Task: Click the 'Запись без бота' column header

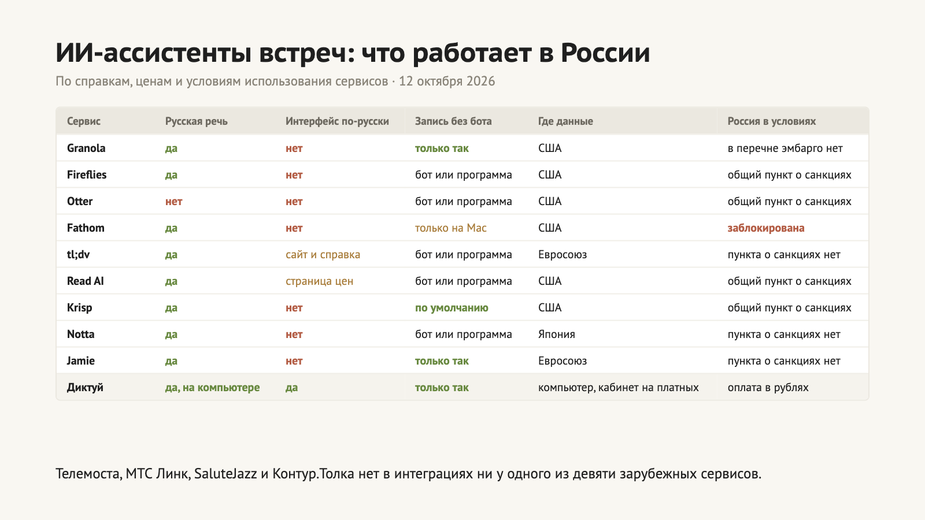Action: click(x=453, y=121)
